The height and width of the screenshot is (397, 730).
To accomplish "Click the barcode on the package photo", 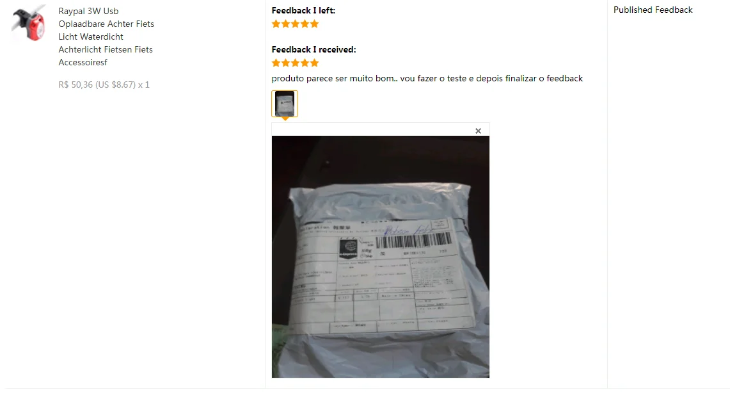I will pos(413,240).
